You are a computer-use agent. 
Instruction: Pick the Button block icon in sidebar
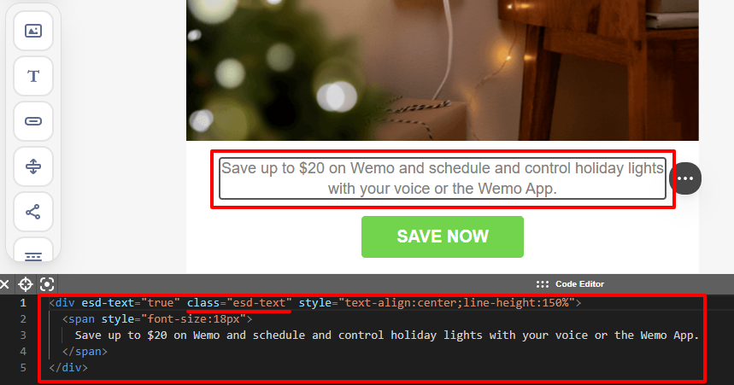[x=33, y=121]
